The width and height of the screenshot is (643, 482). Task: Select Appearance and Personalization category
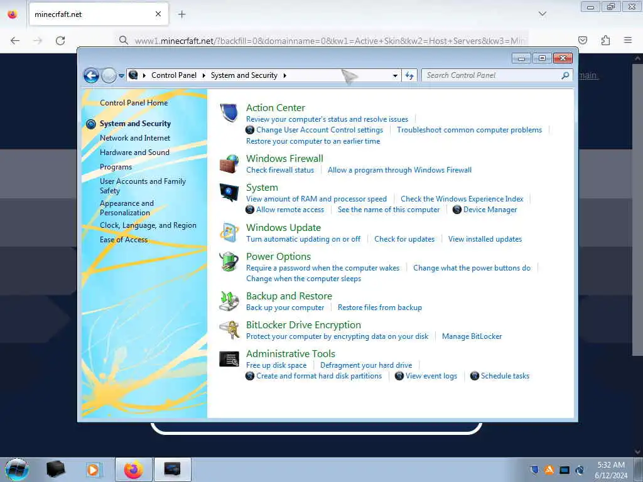(x=127, y=208)
